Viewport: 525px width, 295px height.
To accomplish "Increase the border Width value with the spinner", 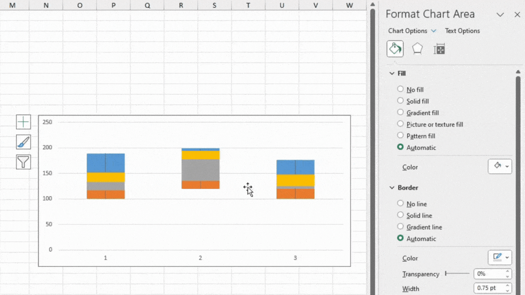I will pyautogui.click(x=507, y=285).
